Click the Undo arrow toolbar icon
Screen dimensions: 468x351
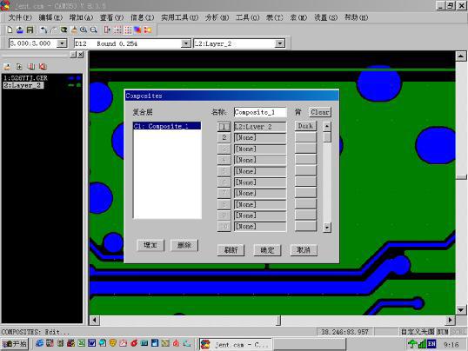pyautogui.click(x=43, y=30)
